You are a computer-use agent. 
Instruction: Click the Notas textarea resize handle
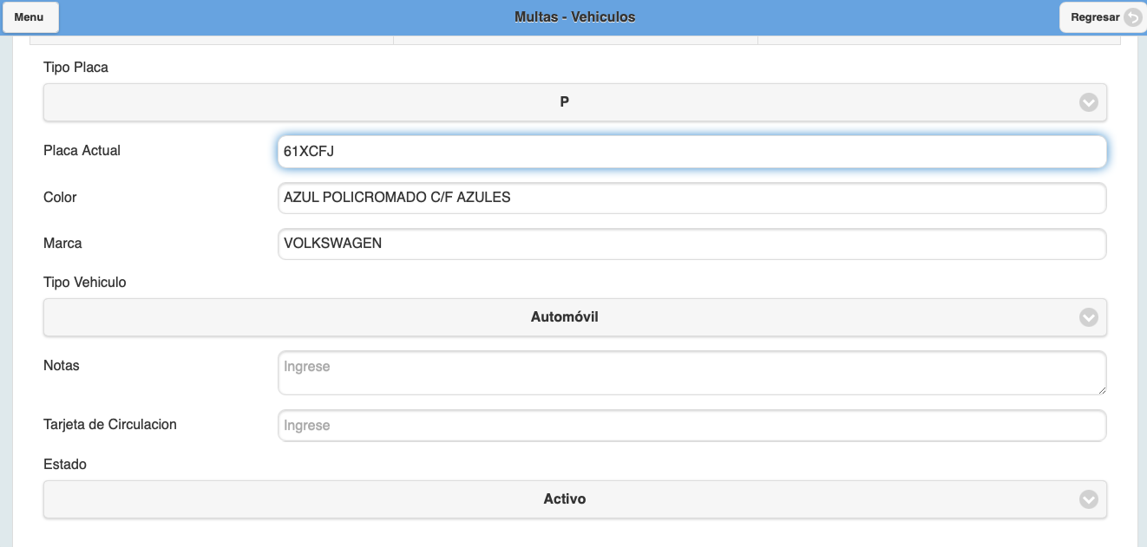1102,390
